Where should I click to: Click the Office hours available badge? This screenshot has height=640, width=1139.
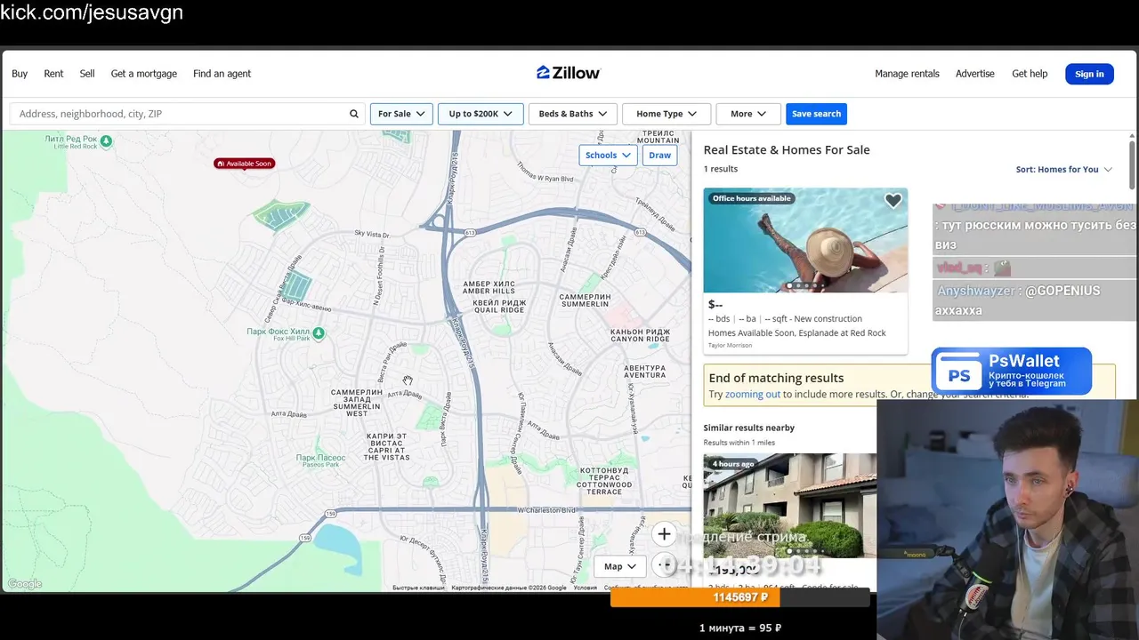(752, 198)
